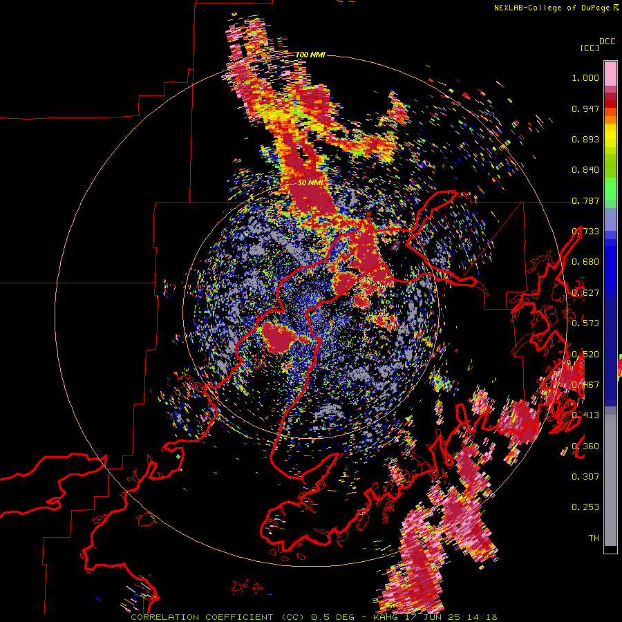
Task: Select the 0.787 scale value
Action: pyautogui.click(x=585, y=200)
